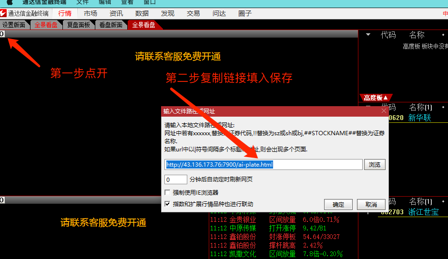The width and height of the screenshot is (448, 259).
Task: Select the 金贵银业 ticker row name
Action: 243,220
